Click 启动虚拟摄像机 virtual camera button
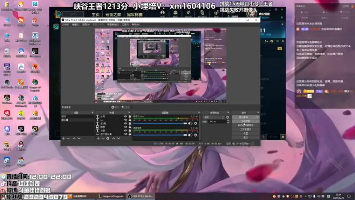Screen dimensions: 355x200 246,125
